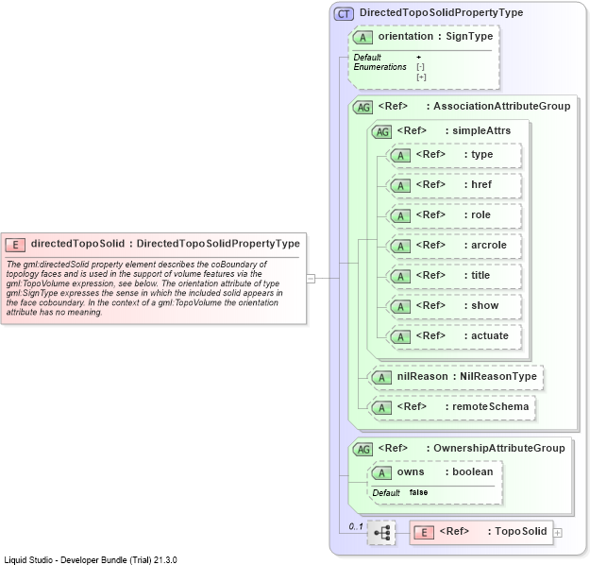Select the directedTopoSolid element title

click(x=165, y=244)
